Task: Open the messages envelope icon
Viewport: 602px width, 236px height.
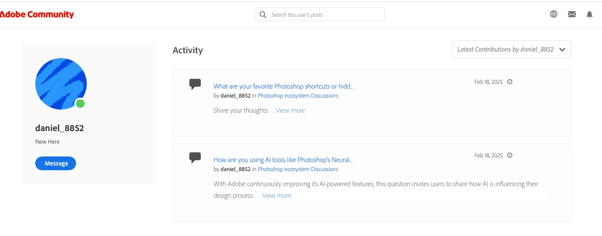Action: click(x=571, y=14)
